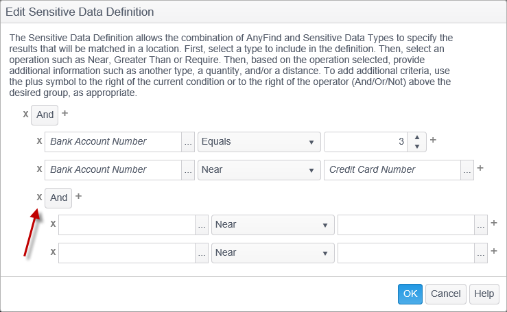Click the empty type field in last row
The image size is (507, 312).
pyautogui.click(x=127, y=253)
